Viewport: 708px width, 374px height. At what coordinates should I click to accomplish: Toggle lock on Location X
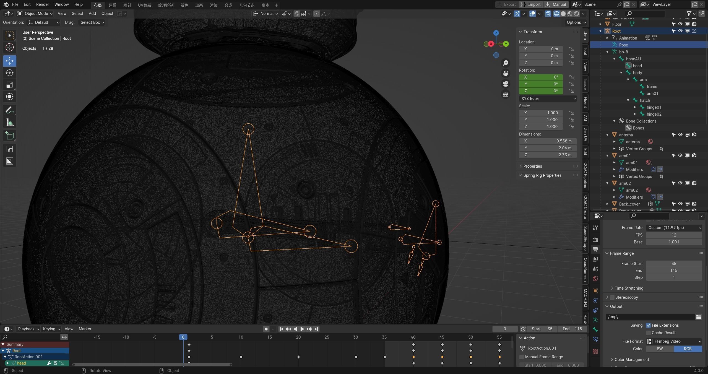571,49
